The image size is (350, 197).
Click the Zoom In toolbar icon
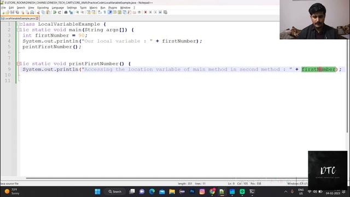pyautogui.click(x=77, y=12)
